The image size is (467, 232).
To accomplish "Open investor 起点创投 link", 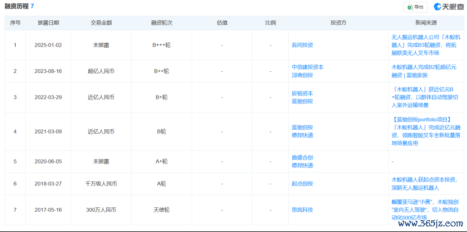I will click(302, 184).
